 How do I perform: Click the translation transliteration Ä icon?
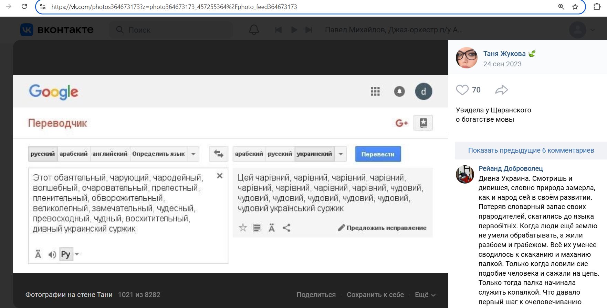(272, 228)
